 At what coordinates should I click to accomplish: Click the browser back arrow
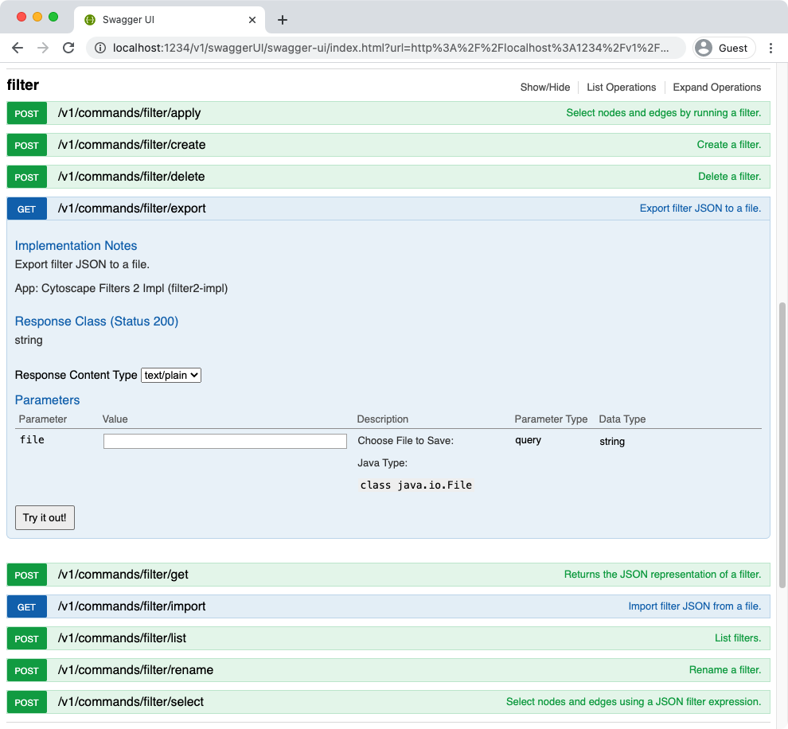pyautogui.click(x=18, y=48)
